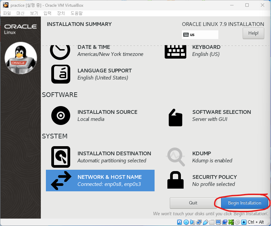Click 'Kdump is enabled' text
Viewport: 271px width, 226px height.
point(212,161)
